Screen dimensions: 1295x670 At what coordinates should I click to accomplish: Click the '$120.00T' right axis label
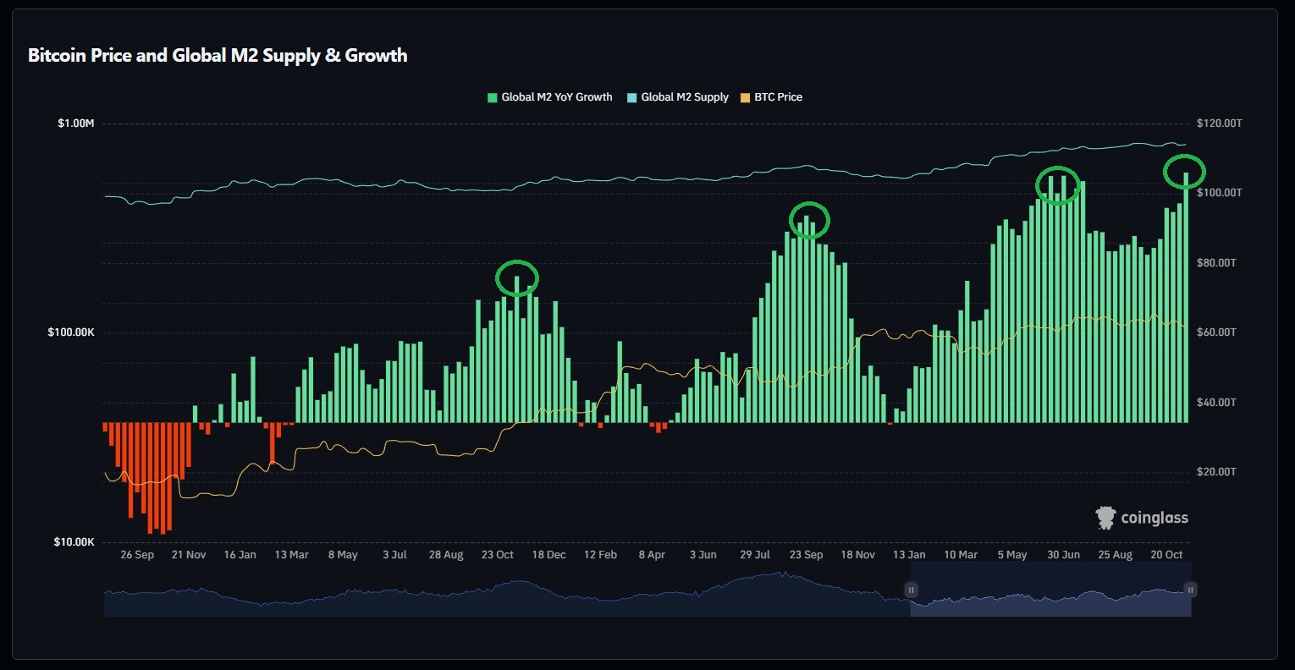click(1219, 124)
